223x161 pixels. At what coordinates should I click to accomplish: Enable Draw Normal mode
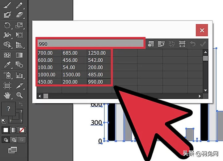tap(6, 140)
